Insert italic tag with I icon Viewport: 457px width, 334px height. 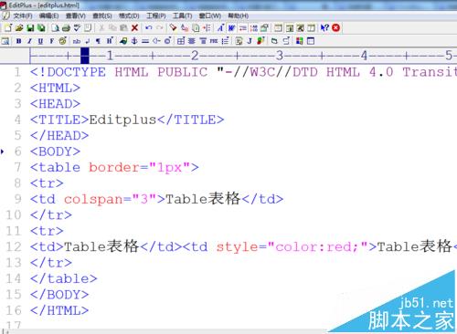point(29,41)
